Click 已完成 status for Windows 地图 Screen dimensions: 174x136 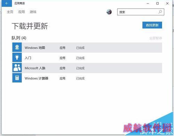(80, 48)
